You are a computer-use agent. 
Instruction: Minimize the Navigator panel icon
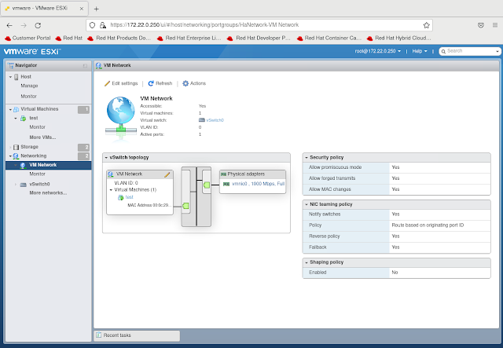tap(85, 66)
